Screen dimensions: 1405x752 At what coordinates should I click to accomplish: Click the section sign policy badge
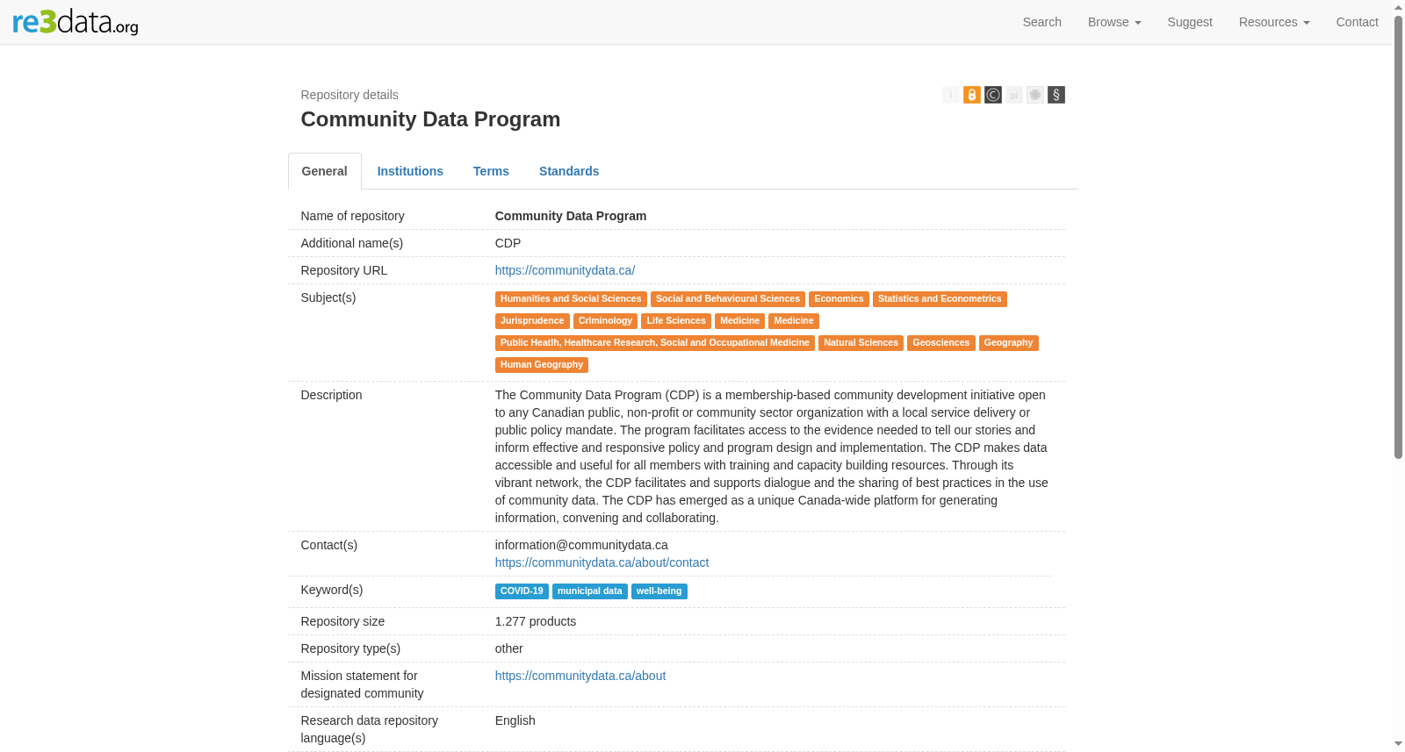click(1056, 95)
